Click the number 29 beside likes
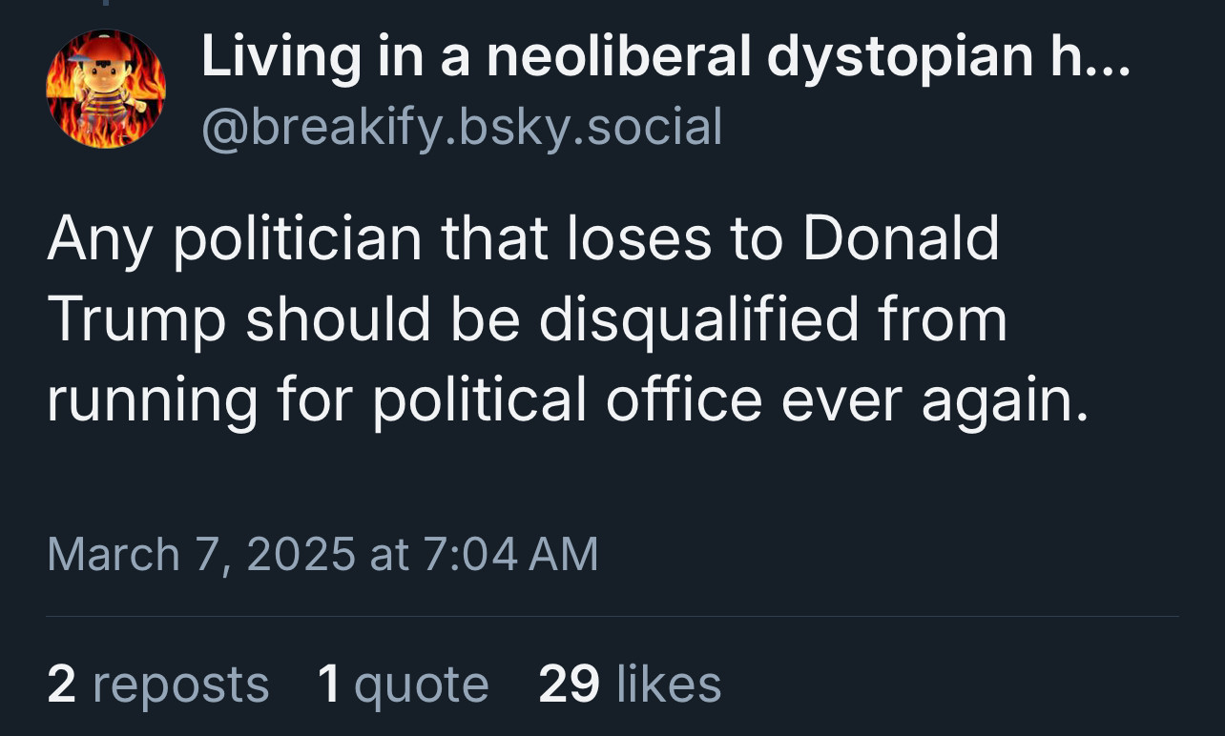Image resolution: width=1225 pixels, height=736 pixels. 570,685
